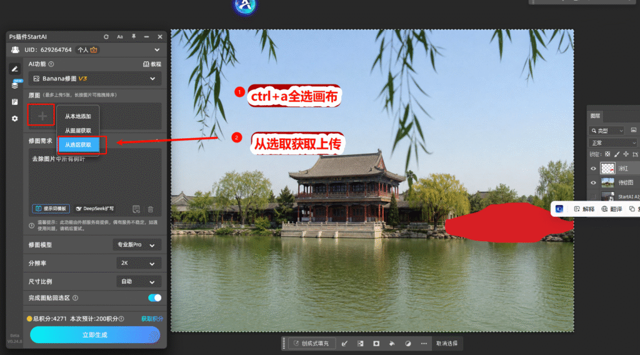The width and height of the screenshot is (640, 355).
Task: Open the 修图模型 专业版Pro dropdown
Action: coord(137,245)
